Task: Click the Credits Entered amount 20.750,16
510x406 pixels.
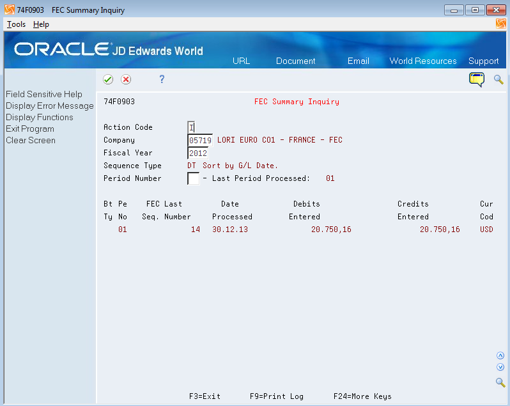Action: coord(440,230)
